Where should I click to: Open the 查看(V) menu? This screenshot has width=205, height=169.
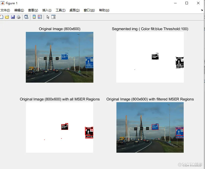[33, 10]
